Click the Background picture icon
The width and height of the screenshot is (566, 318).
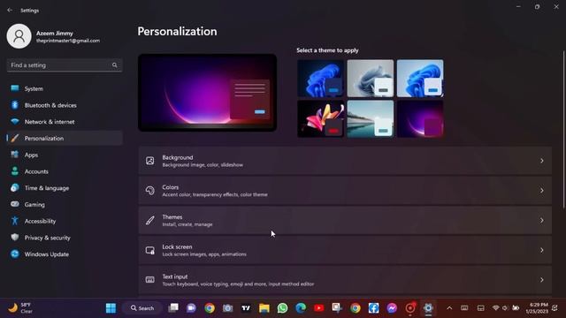coord(149,161)
